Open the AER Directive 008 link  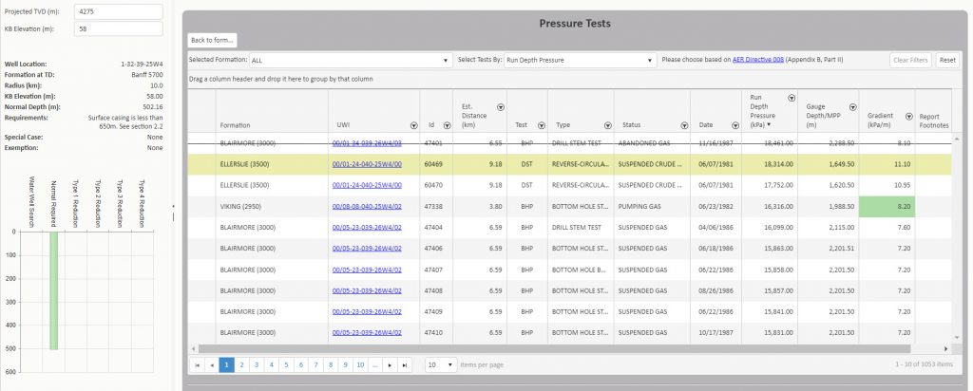point(758,60)
